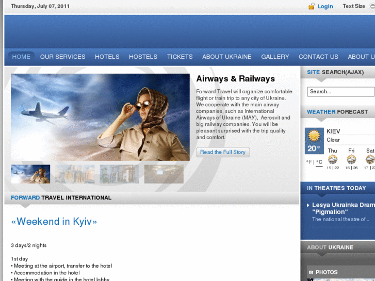Select the HOME menu item
The height and width of the screenshot is (281, 375).
tap(21, 57)
